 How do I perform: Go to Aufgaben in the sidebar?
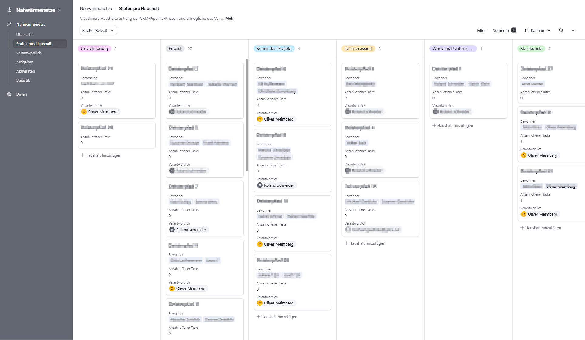pyautogui.click(x=25, y=62)
